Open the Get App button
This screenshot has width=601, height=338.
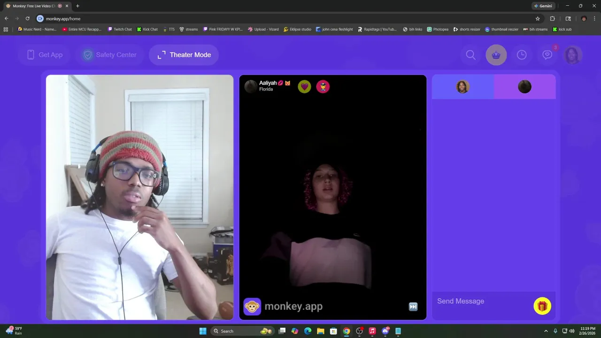click(x=45, y=55)
